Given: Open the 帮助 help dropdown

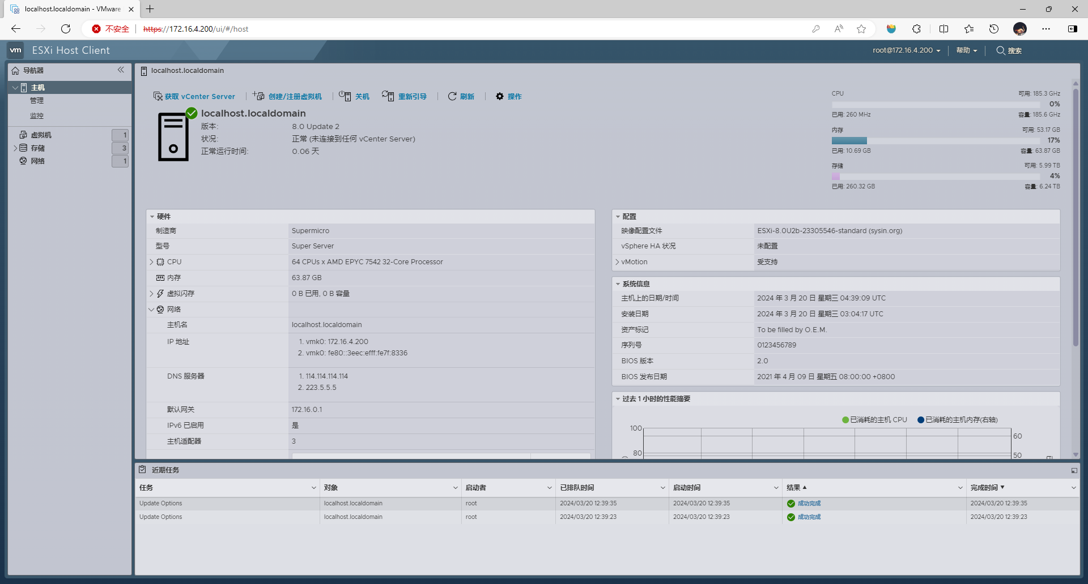Looking at the screenshot, I should pos(966,50).
